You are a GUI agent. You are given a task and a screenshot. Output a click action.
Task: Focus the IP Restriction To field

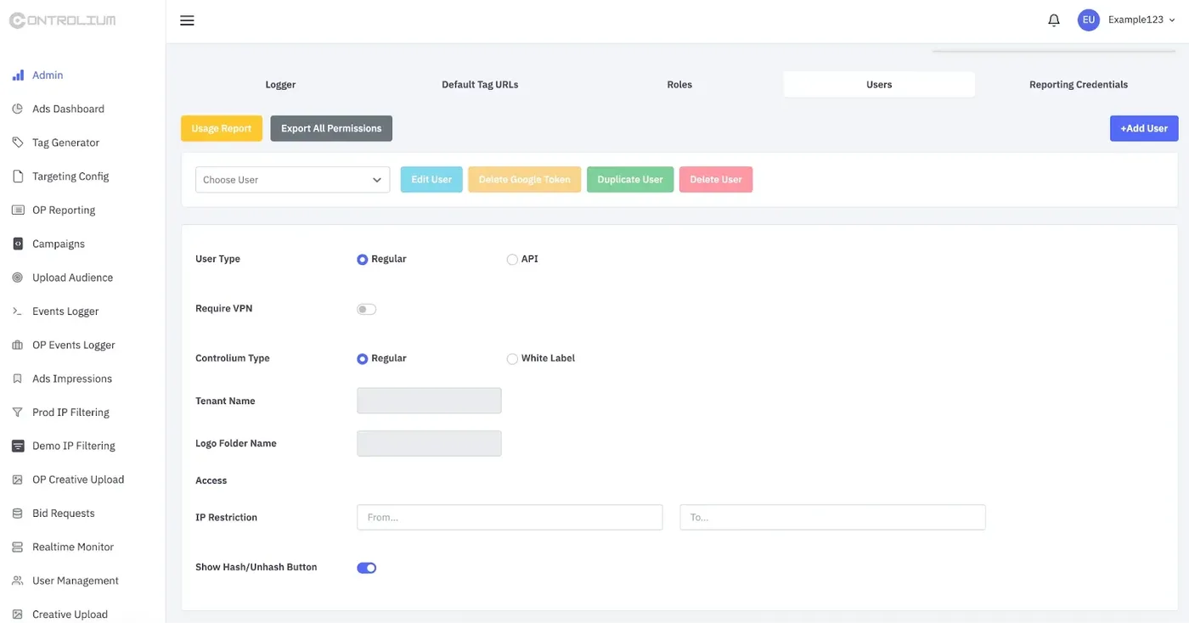click(x=832, y=518)
